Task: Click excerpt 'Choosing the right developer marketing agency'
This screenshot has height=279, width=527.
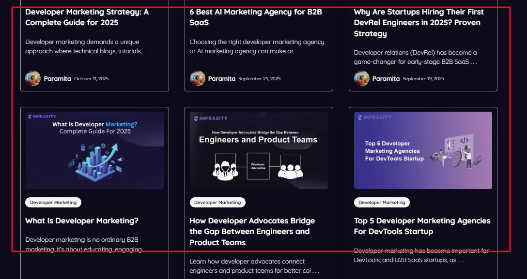Action: pyautogui.click(x=257, y=46)
